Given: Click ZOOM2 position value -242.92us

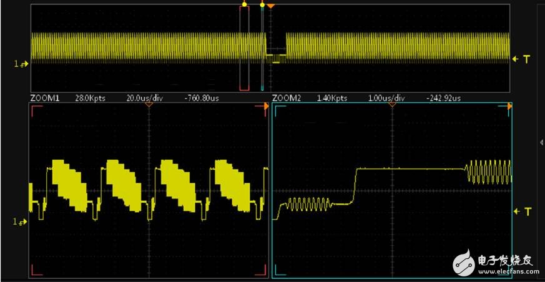Looking at the screenshot, I should tap(443, 99).
